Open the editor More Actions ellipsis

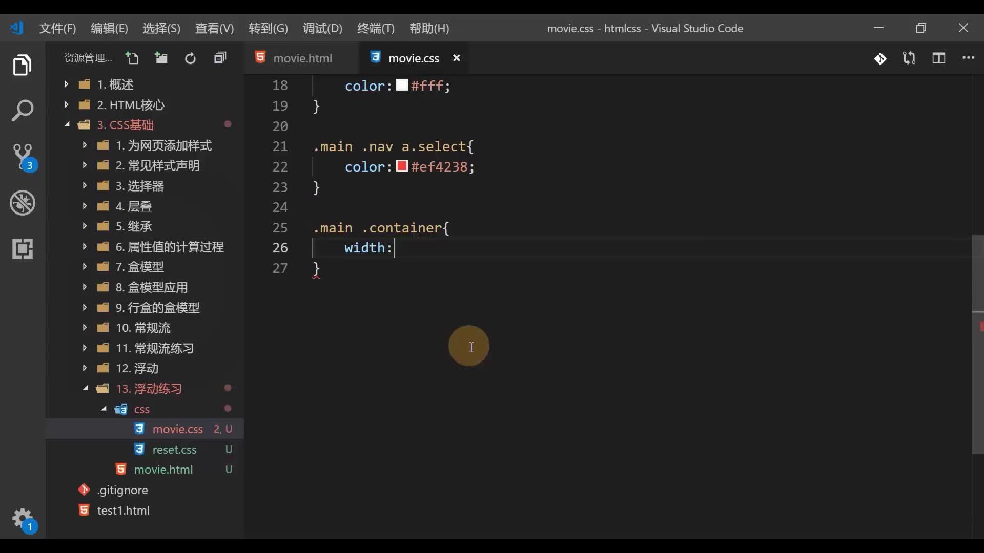click(x=968, y=57)
